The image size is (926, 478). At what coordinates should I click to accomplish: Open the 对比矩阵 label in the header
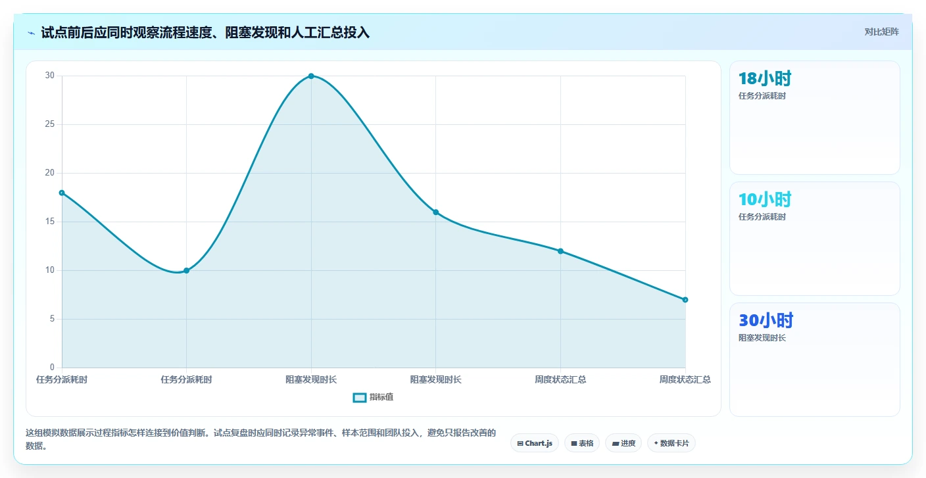coord(881,32)
